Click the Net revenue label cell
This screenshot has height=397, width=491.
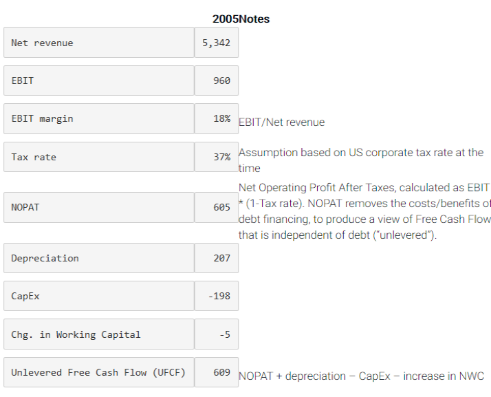coord(99,42)
